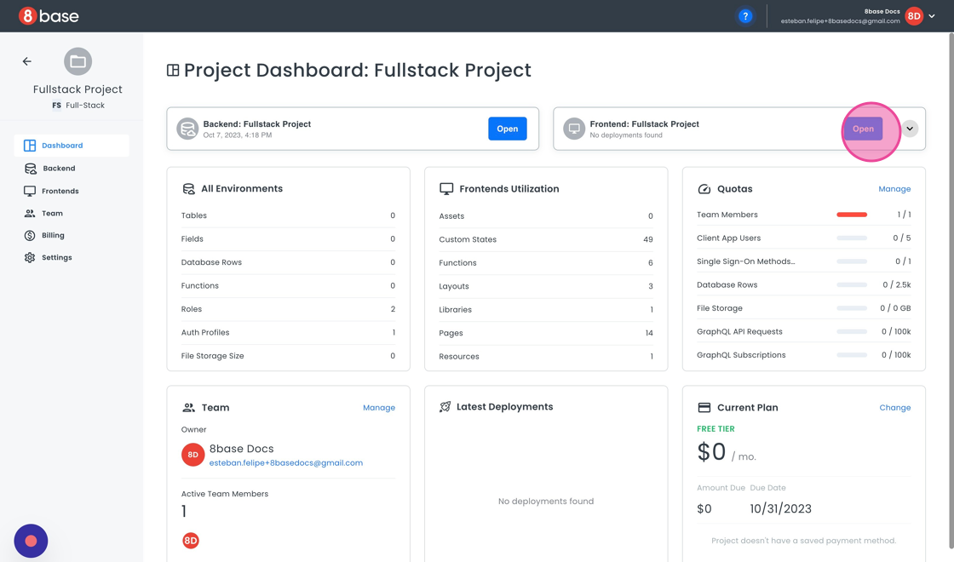954x562 pixels.
Task: Click the 8base logo
Action: point(49,16)
